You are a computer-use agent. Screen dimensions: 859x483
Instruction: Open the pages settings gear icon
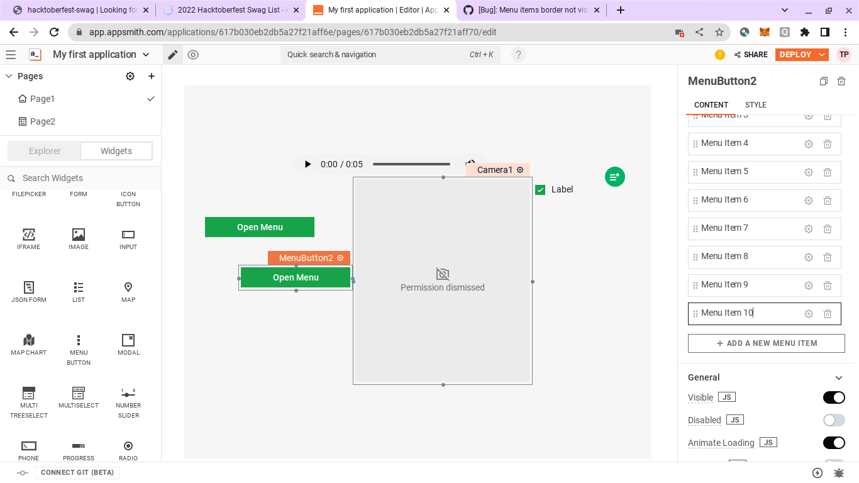tap(130, 76)
